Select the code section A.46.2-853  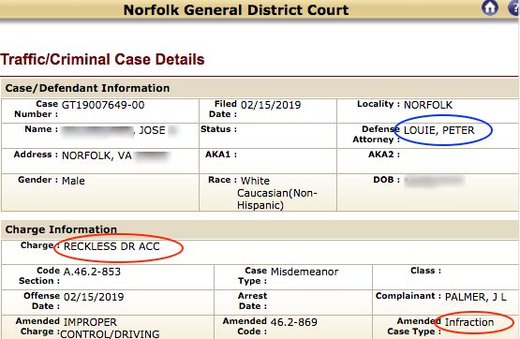pyautogui.click(x=92, y=272)
